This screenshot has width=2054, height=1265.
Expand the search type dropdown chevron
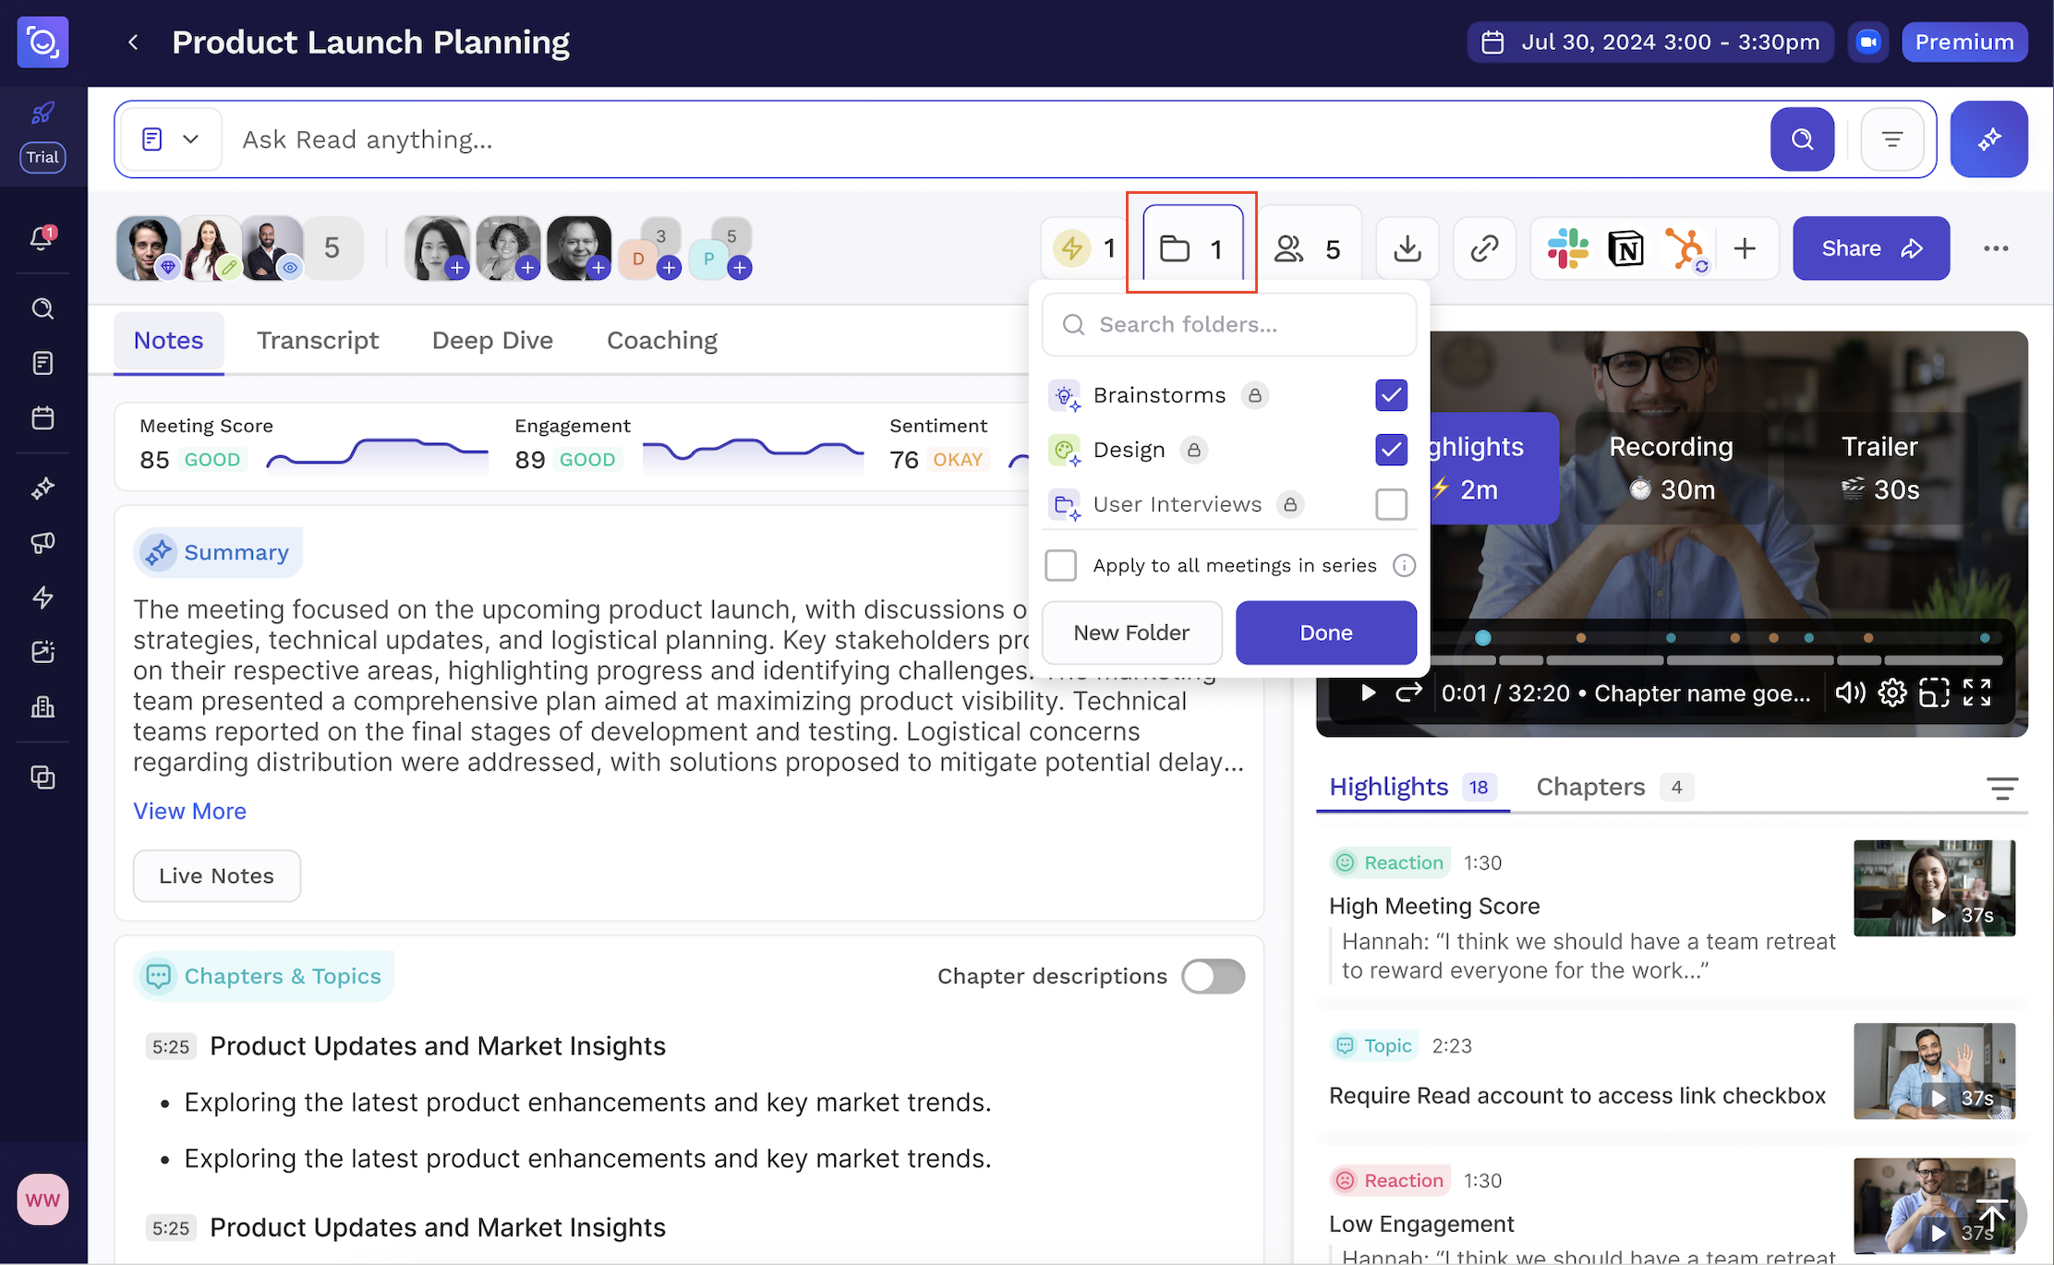pos(190,139)
